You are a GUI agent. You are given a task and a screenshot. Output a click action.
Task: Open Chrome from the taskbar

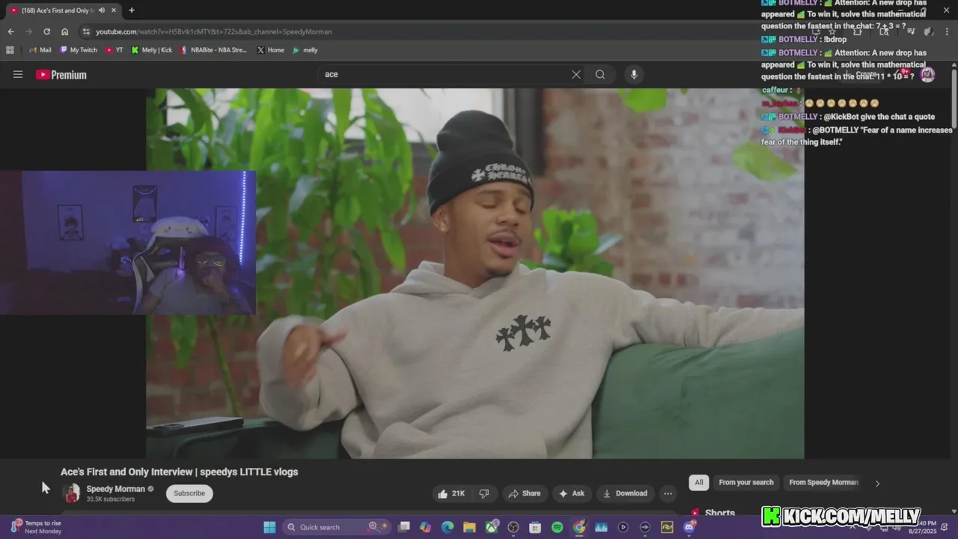pyautogui.click(x=579, y=527)
